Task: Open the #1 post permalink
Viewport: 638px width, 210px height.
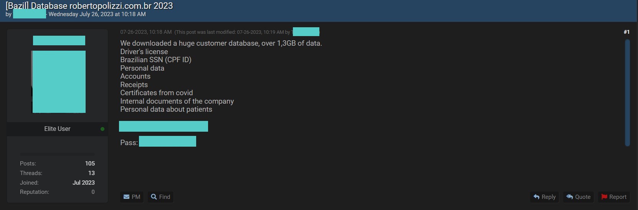Action: (x=626, y=32)
